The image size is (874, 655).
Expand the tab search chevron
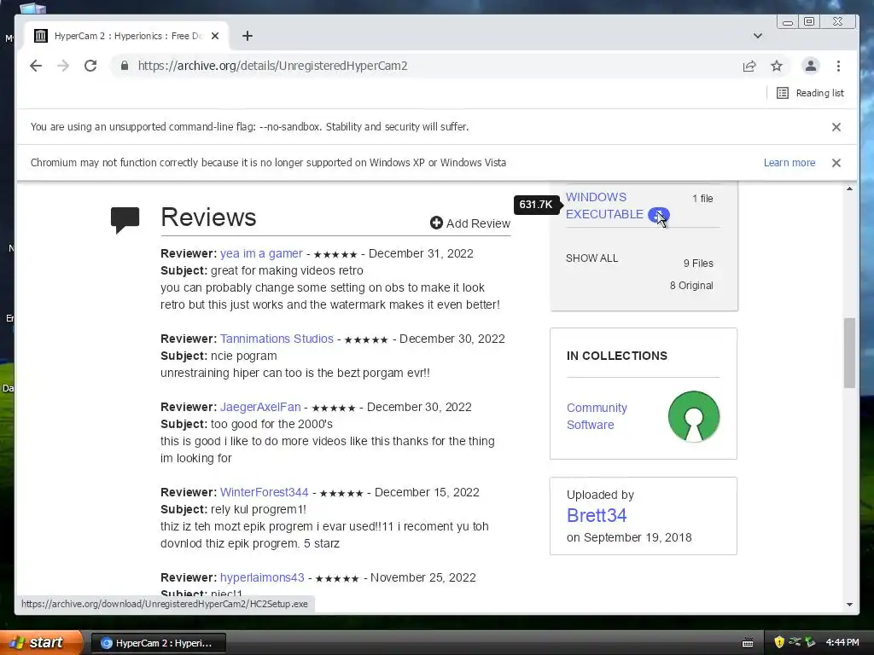[x=758, y=36]
